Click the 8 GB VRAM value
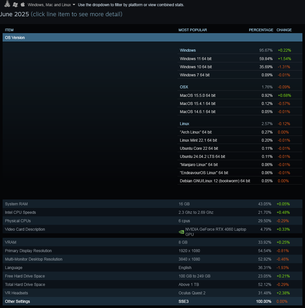 pyautogui.click(x=183, y=242)
